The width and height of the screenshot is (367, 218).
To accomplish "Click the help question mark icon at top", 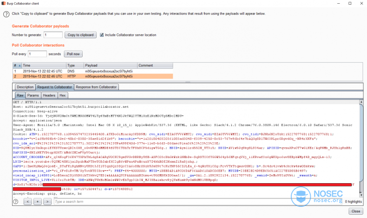I will click(x=7, y=14).
